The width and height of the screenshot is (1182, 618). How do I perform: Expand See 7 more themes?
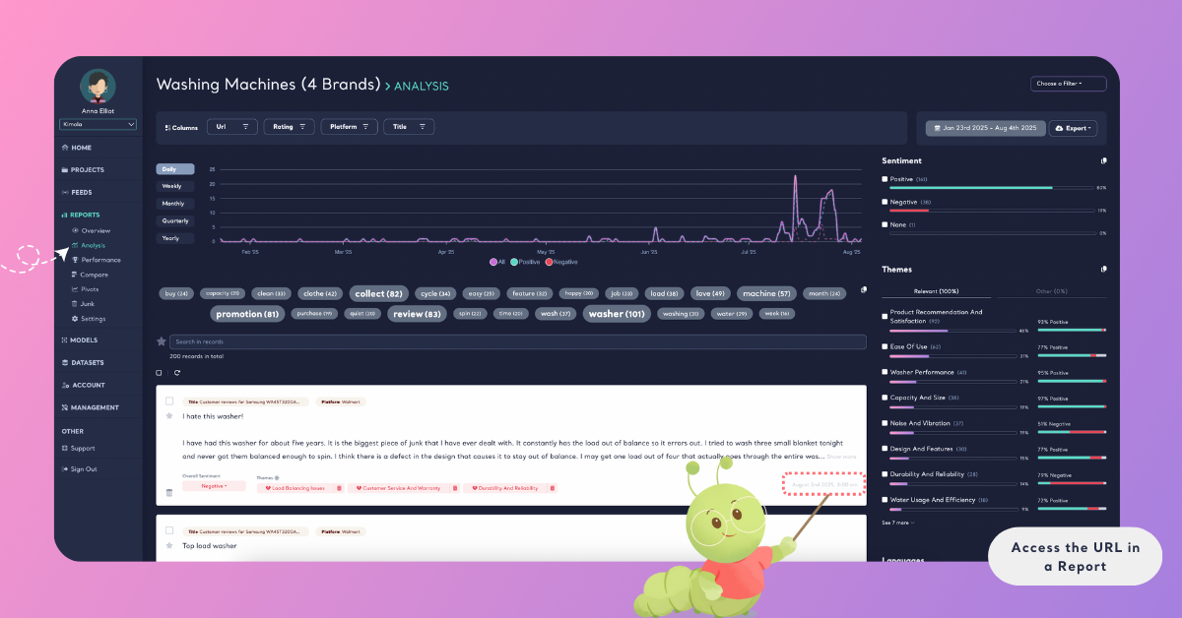tap(897, 523)
